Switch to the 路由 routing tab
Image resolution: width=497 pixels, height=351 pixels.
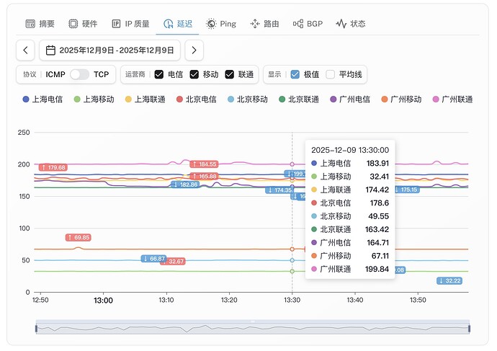tap(264, 24)
